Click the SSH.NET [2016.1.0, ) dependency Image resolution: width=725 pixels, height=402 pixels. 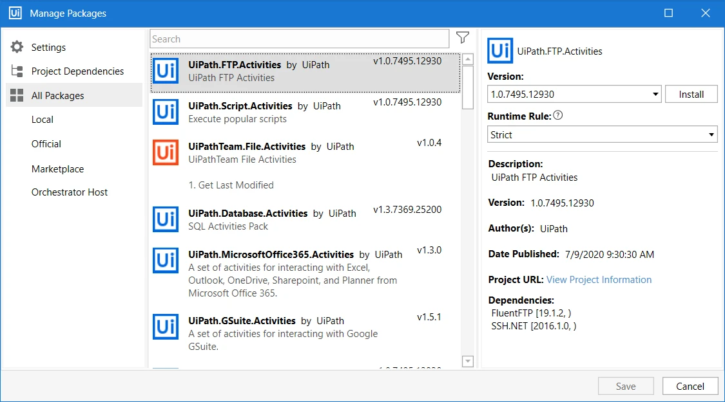534,326
